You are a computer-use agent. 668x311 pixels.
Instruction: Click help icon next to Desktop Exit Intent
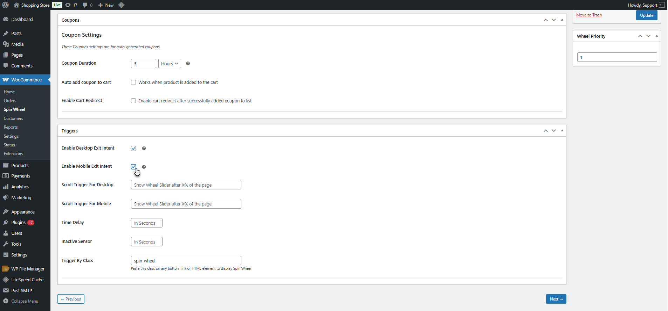[144, 149]
